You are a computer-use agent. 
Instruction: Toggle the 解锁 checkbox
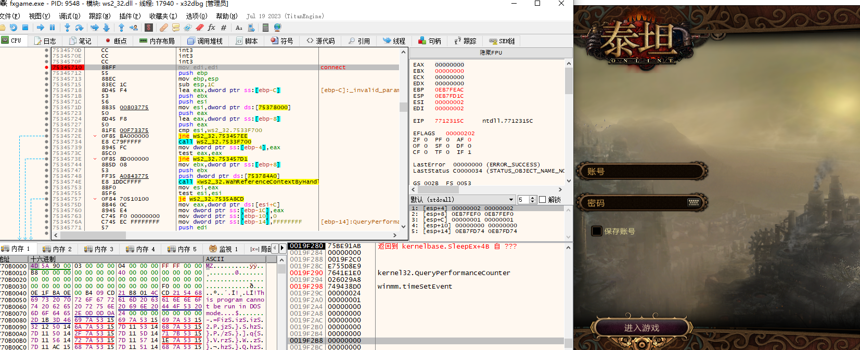[543, 200]
